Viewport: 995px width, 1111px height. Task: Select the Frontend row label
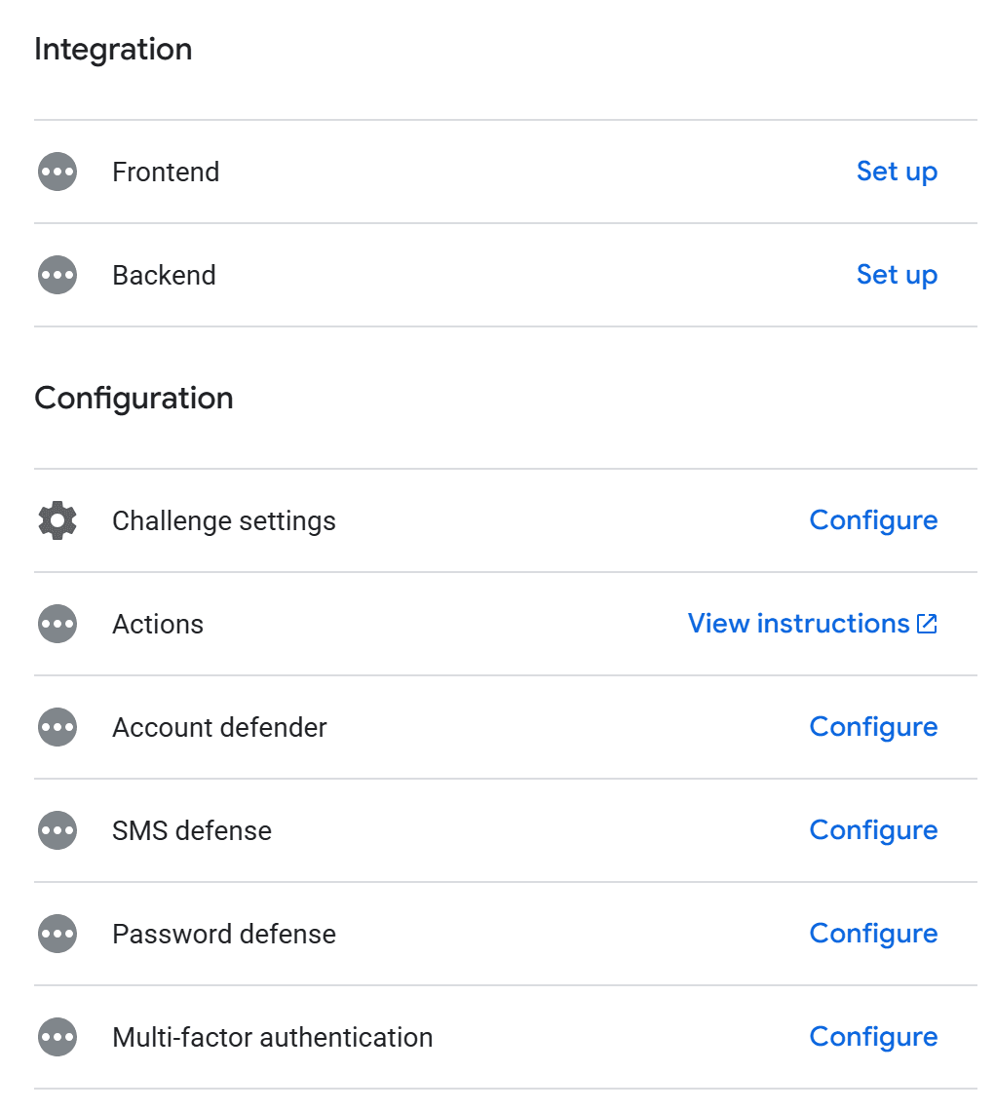(x=166, y=172)
